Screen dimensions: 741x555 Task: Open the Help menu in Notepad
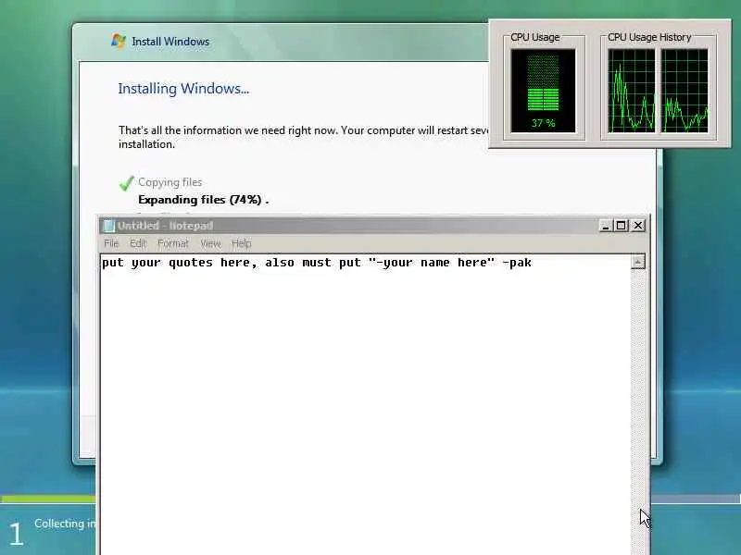(x=241, y=243)
